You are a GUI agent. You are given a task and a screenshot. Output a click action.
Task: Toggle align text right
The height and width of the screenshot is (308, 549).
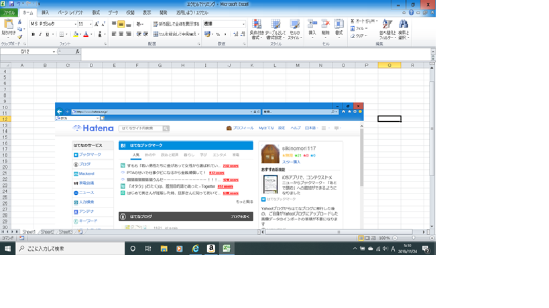coord(129,34)
